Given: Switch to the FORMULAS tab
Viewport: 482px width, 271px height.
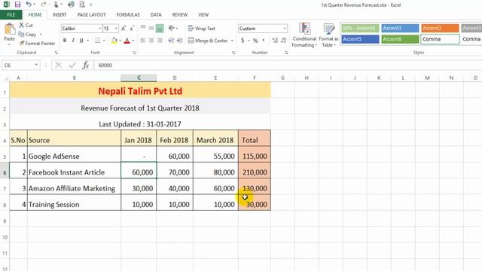Looking at the screenshot, I should (128, 14).
